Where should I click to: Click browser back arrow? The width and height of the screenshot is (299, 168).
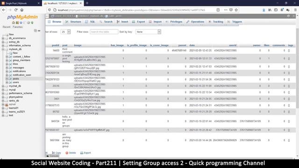coord(4,10)
